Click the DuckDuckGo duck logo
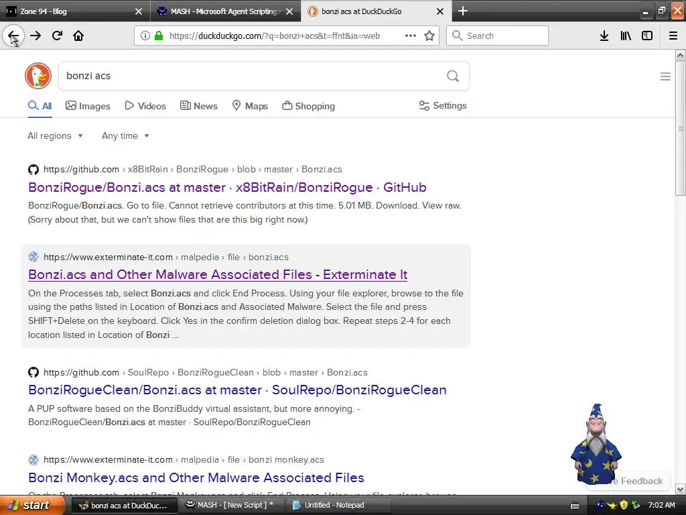 38,76
